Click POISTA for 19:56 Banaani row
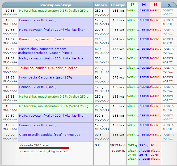The height and width of the screenshot is (166, 177). pyautogui.click(x=168, y=20)
